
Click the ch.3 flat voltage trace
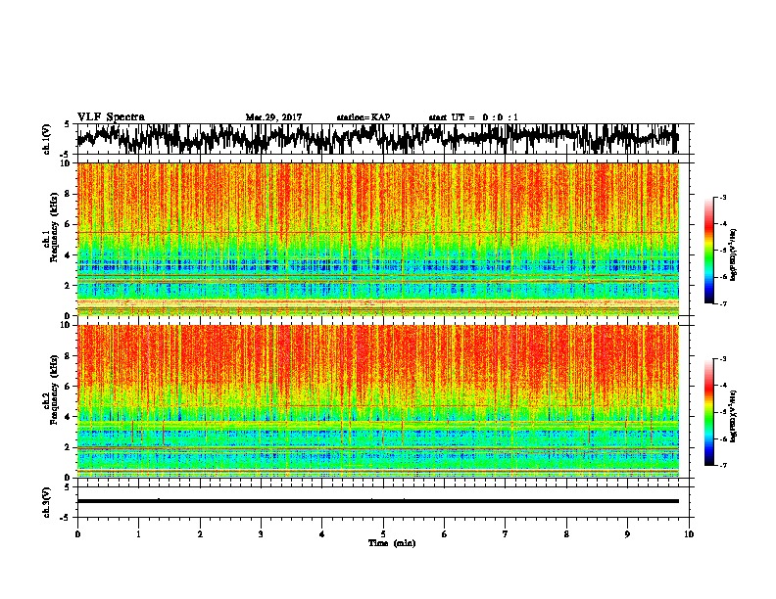(378, 501)
